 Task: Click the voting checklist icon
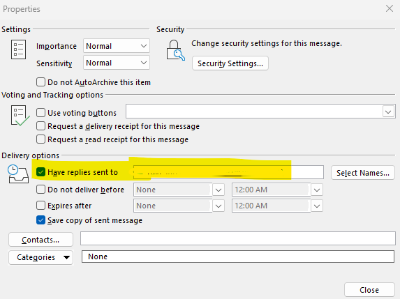click(x=20, y=116)
